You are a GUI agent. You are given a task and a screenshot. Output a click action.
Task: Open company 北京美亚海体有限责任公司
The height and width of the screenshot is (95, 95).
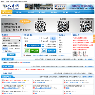click(12, 86)
